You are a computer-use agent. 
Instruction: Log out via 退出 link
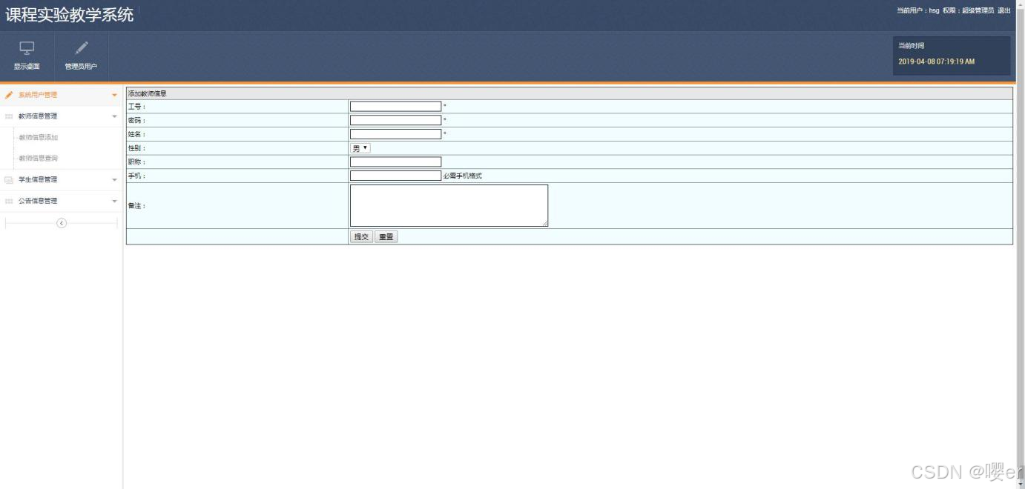[x=1003, y=10]
